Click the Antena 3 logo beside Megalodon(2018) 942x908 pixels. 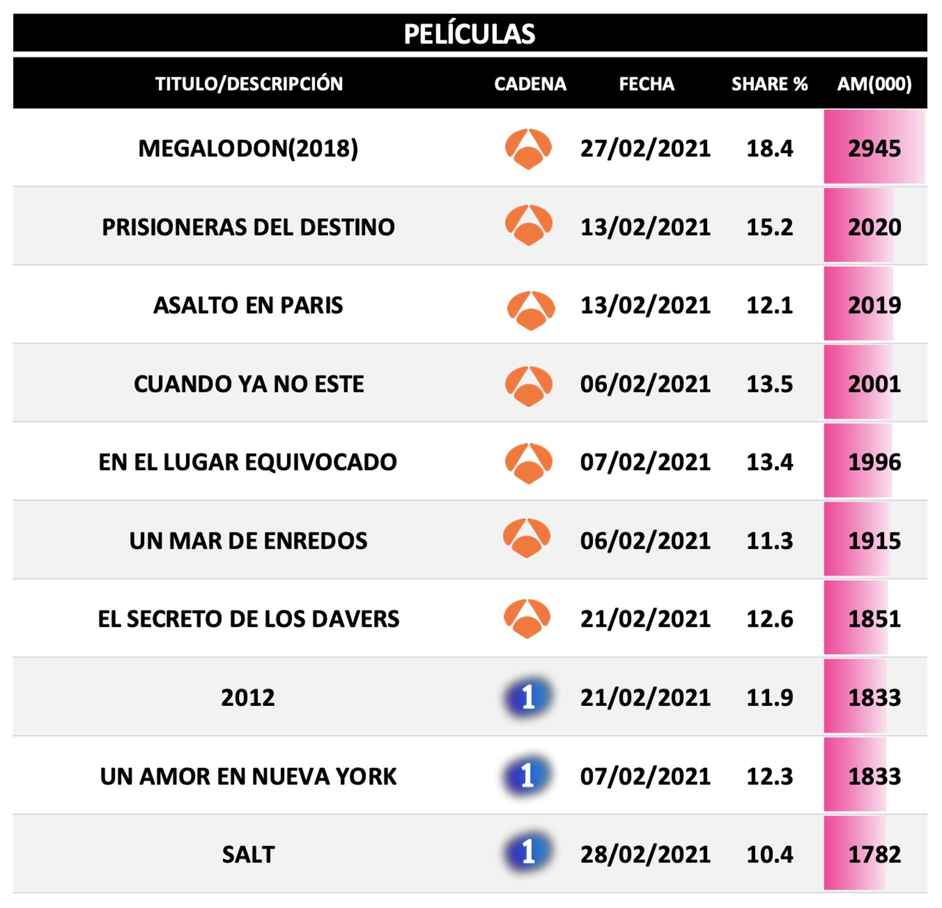528,148
